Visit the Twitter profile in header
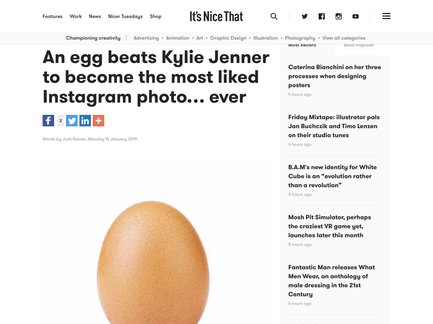433x324 pixels. point(305,16)
